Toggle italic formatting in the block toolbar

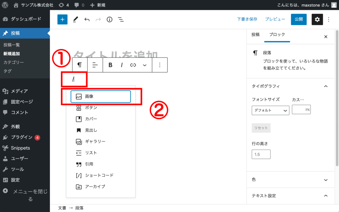(x=121, y=65)
